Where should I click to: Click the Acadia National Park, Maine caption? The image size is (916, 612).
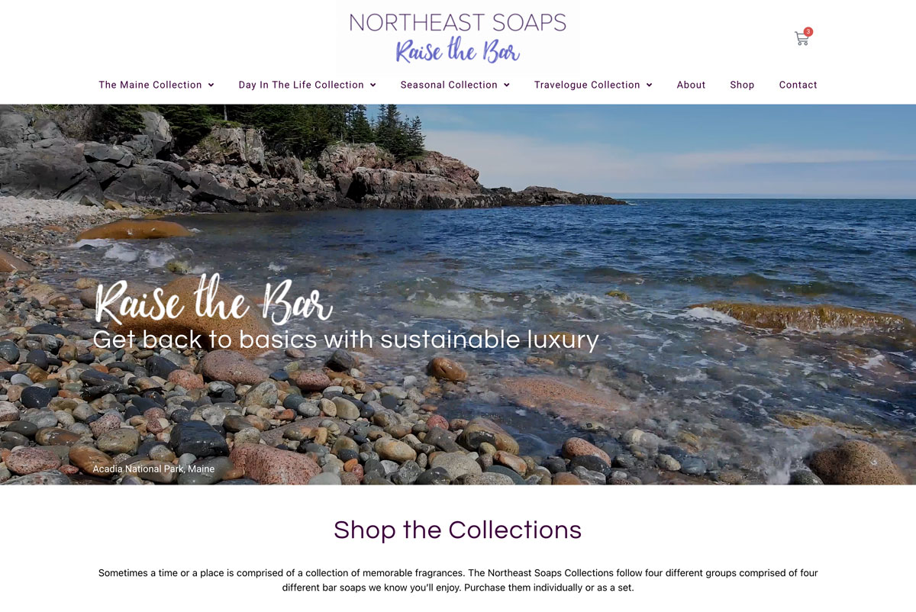coord(153,469)
